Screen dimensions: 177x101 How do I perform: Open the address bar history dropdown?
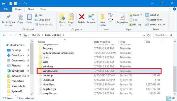[x=144, y=35]
